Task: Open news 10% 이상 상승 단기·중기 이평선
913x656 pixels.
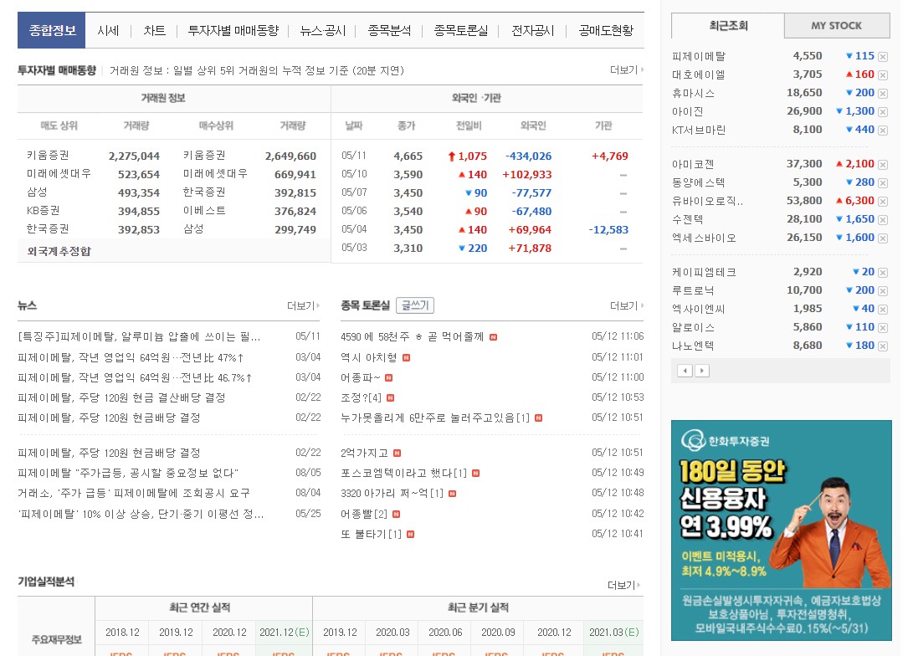Action: click(141, 514)
